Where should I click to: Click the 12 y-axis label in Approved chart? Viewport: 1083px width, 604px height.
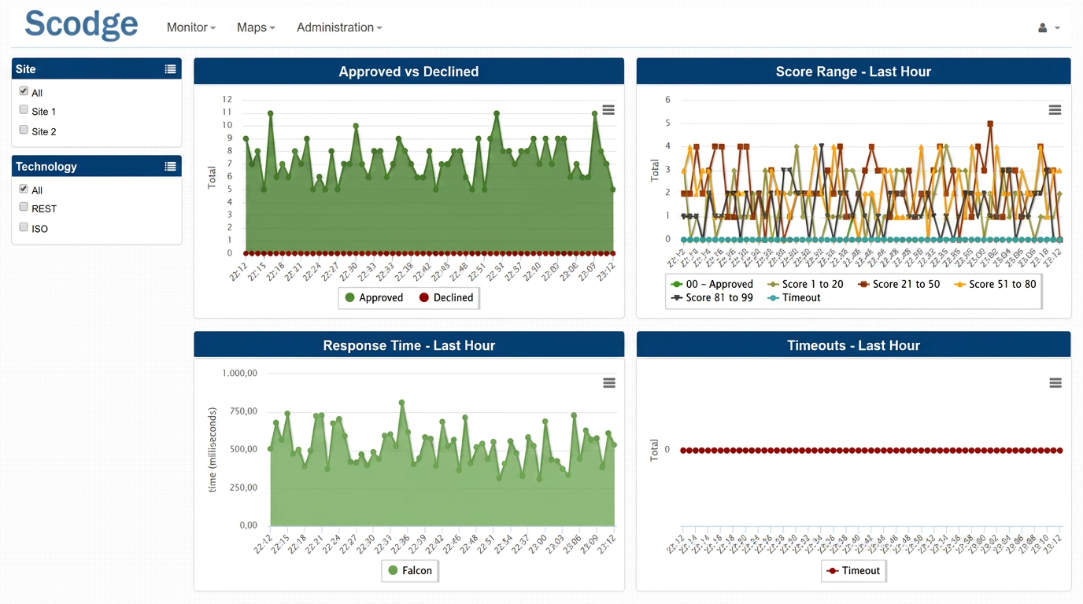[x=227, y=99]
